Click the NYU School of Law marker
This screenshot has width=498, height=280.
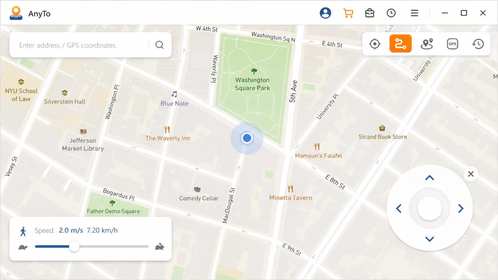coord(21,82)
